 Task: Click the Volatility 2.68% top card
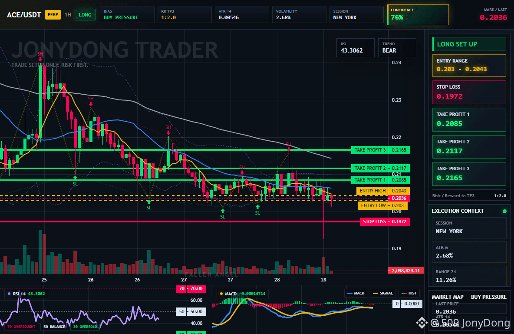click(299, 15)
